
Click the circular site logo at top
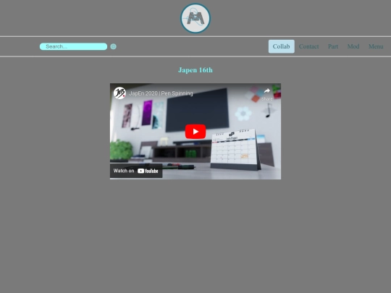(x=195, y=18)
